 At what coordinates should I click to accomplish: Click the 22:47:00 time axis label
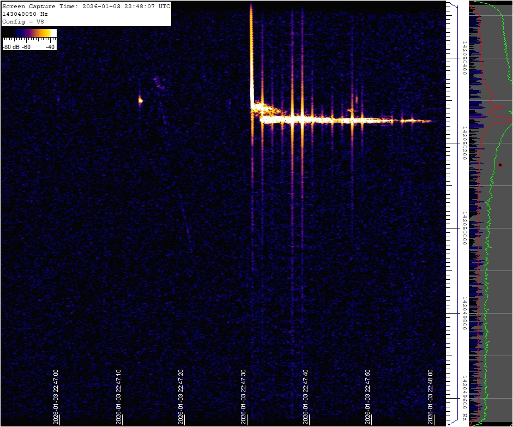point(56,396)
